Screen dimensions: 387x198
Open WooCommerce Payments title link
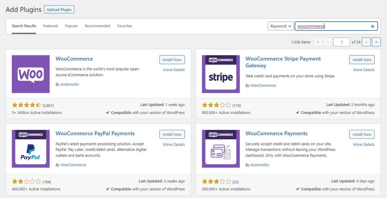[x=276, y=133]
